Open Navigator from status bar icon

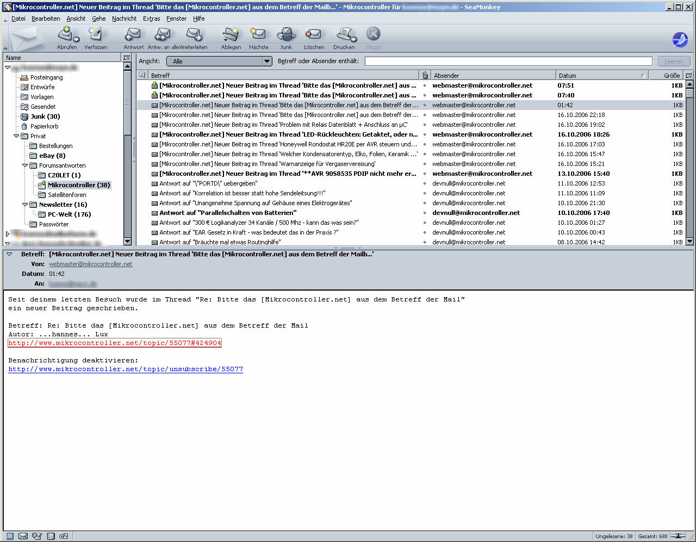(x=10, y=536)
